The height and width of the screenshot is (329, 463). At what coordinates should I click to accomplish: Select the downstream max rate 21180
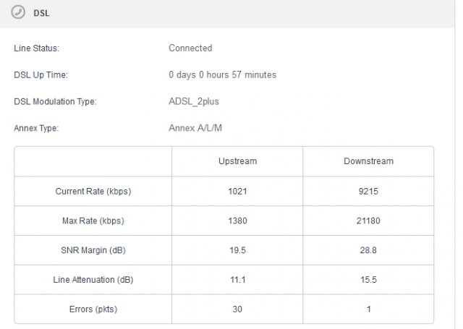(x=368, y=221)
